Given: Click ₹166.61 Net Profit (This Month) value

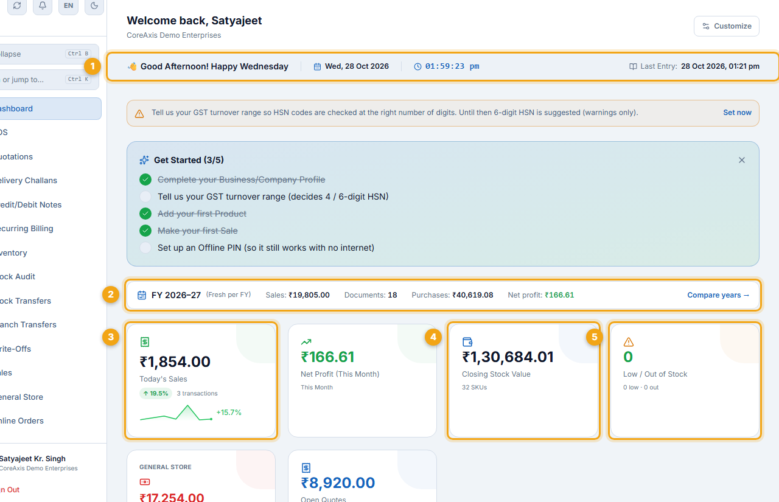Looking at the screenshot, I should click(327, 357).
